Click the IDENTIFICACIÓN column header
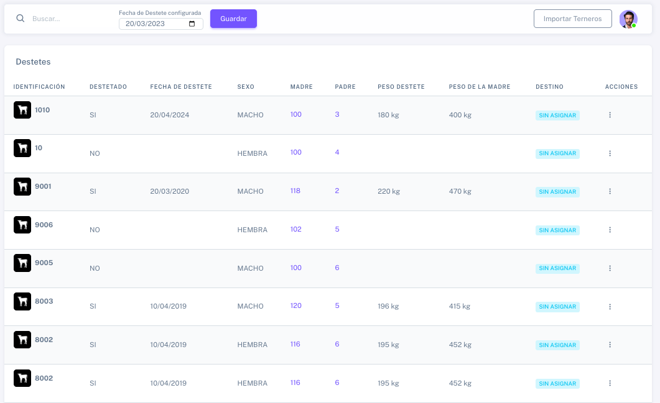The width and height of the screenshot is (660, 403). pyautogui.click(x=39, y=87)
